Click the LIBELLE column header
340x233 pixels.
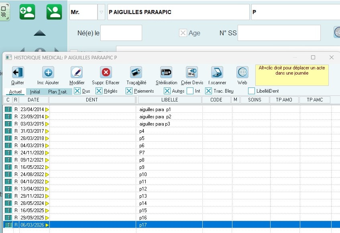(169, 100)
